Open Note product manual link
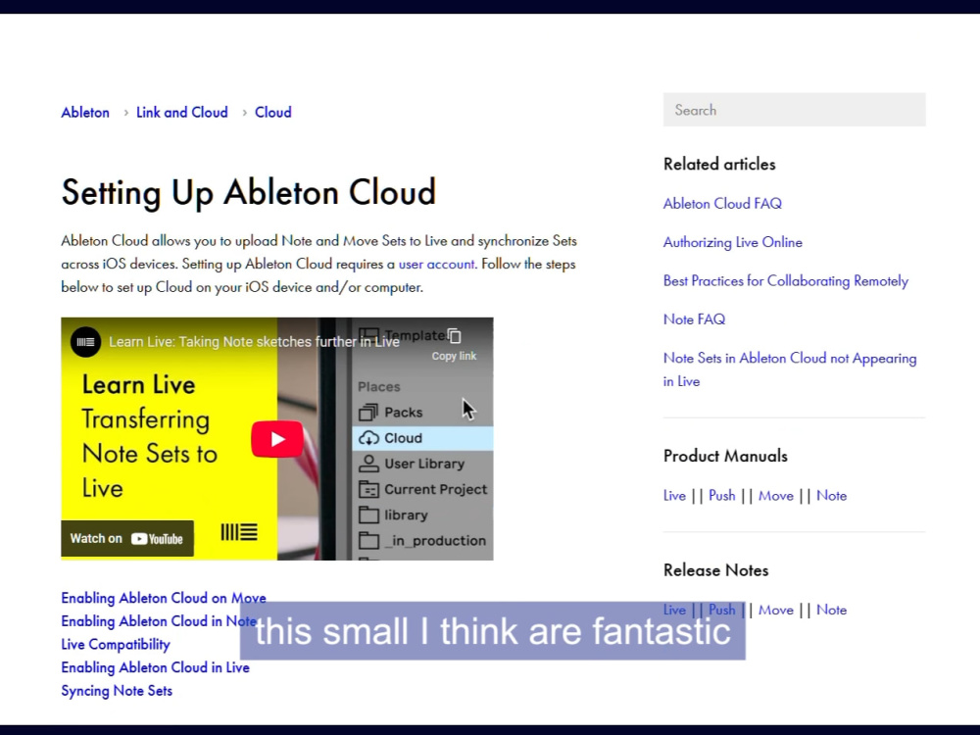980x735 pixels. 831,496
